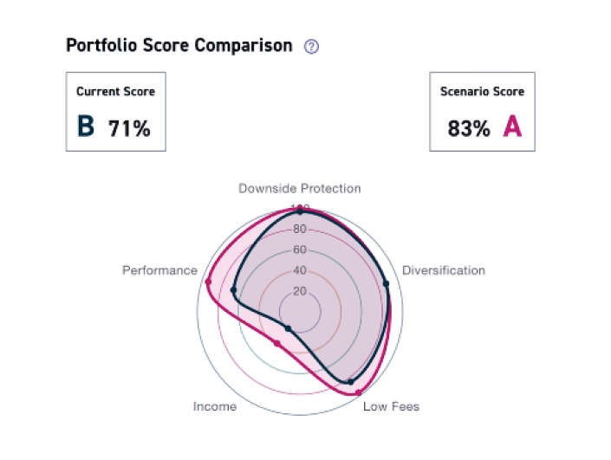Click the Portfolio Score Comparison heading
This screenshot has width=611, height=460.
coord(179,46)
